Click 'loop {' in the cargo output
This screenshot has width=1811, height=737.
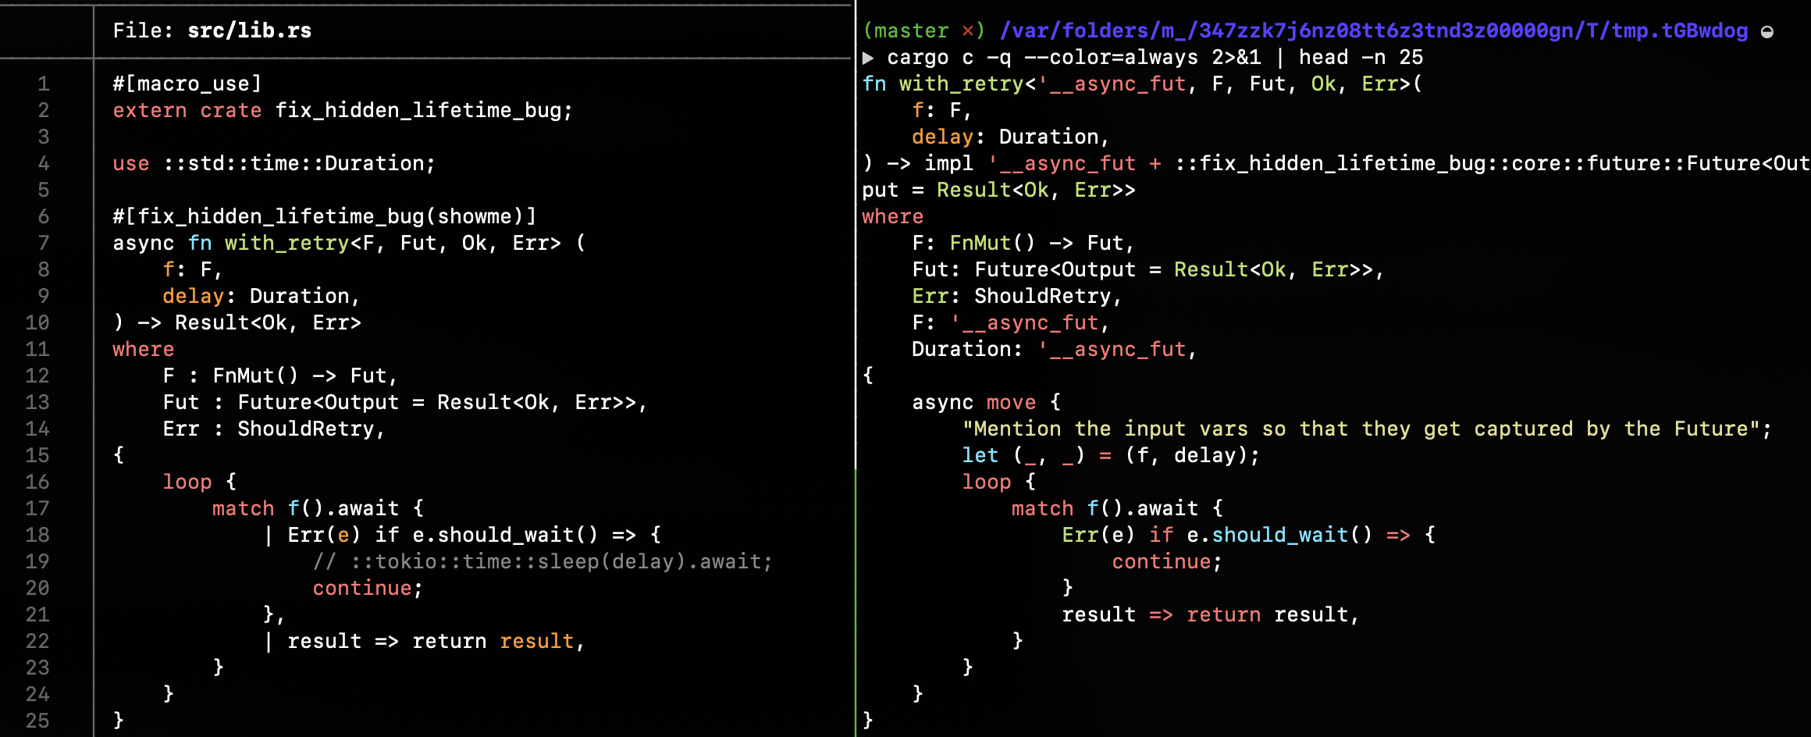[999, 482]
